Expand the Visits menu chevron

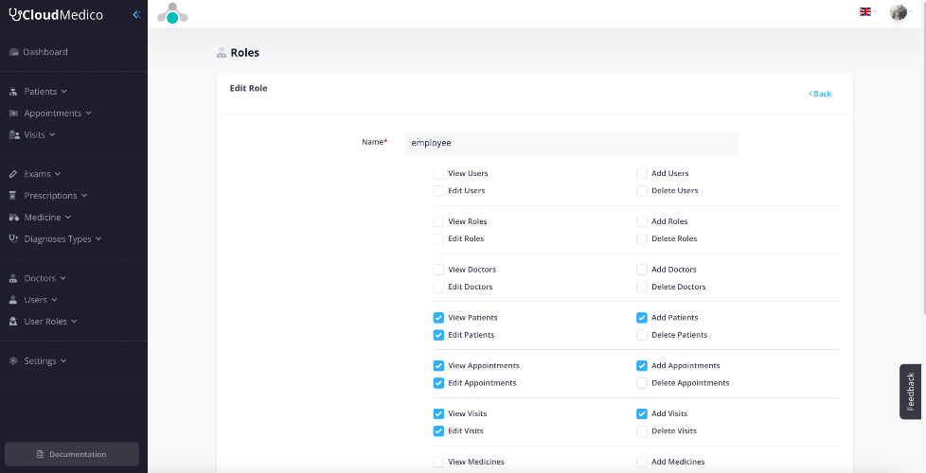[52, 134]
